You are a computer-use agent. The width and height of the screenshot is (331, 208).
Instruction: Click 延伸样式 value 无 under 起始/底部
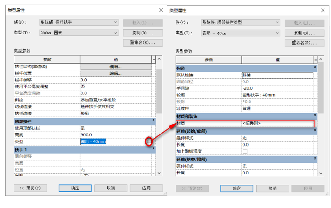click(277, 138)
